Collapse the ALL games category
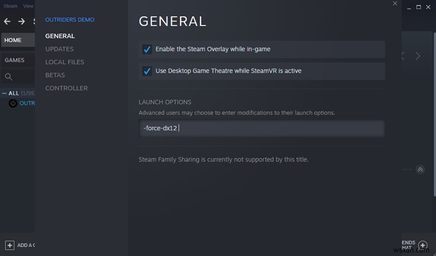The width and height of the screenshot is (436, 256). click(5, 93)
